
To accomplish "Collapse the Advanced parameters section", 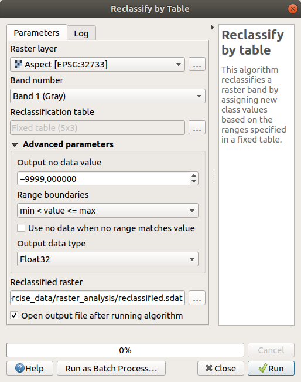I will click(x=15, y=144).
